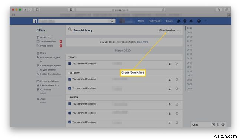Click Safari back arrow button

pyautogui.click(x=26, y=10)
